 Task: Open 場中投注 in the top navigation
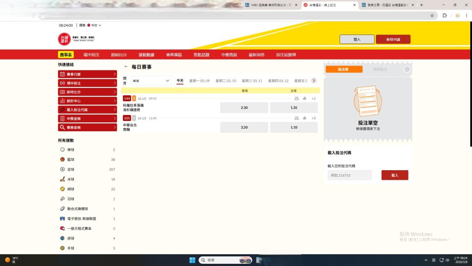[x=91, y=55]
